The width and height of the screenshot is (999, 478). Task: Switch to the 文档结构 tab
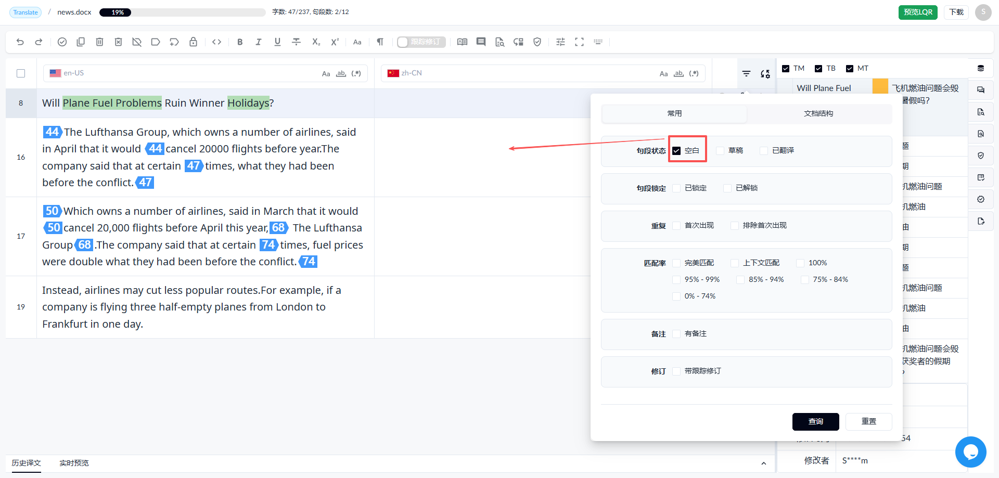click(818, 113)
